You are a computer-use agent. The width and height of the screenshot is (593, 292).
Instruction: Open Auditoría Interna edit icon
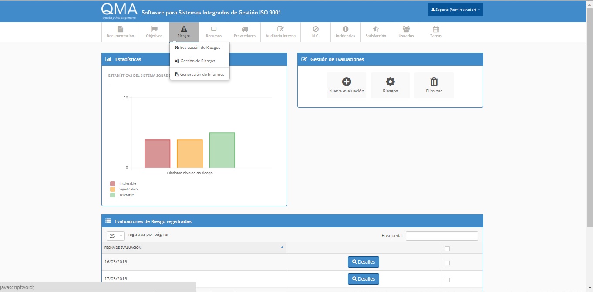pos(281,29)
